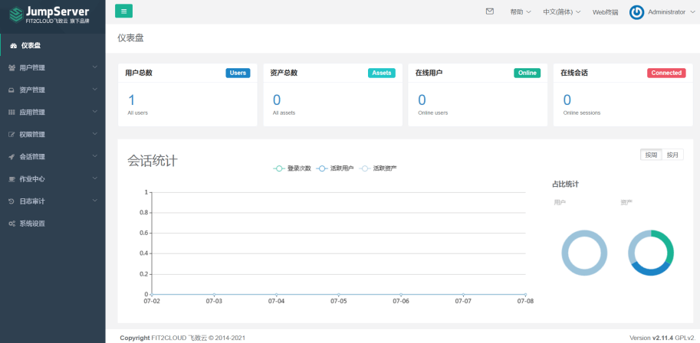
Task: Click the 07-05 data point on chart
Action: (x=339, y=294)
